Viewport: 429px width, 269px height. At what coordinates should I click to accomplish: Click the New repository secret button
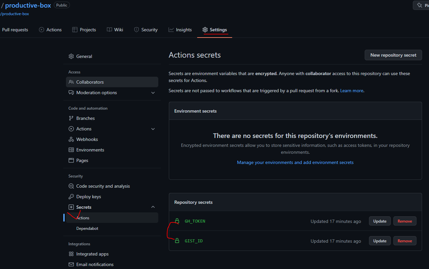point(393,55)
